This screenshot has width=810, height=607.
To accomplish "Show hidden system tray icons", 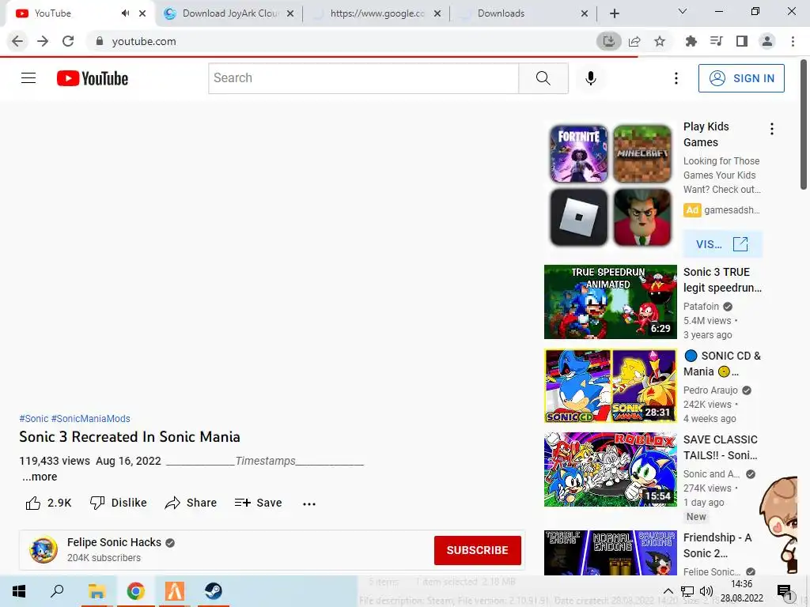I will click(x=668, y=591).
